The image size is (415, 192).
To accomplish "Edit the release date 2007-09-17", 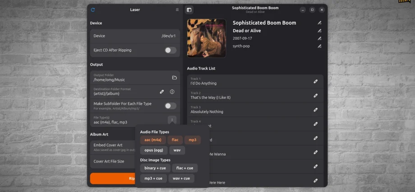I will coord(319,38).
